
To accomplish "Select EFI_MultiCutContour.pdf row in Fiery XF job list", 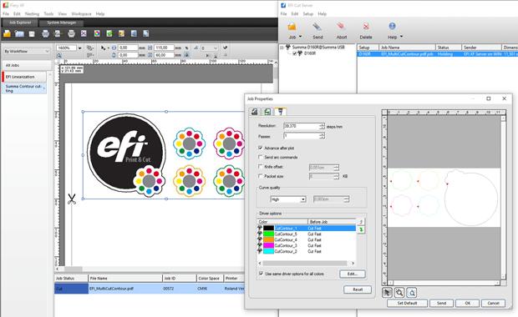I will 150,289.
